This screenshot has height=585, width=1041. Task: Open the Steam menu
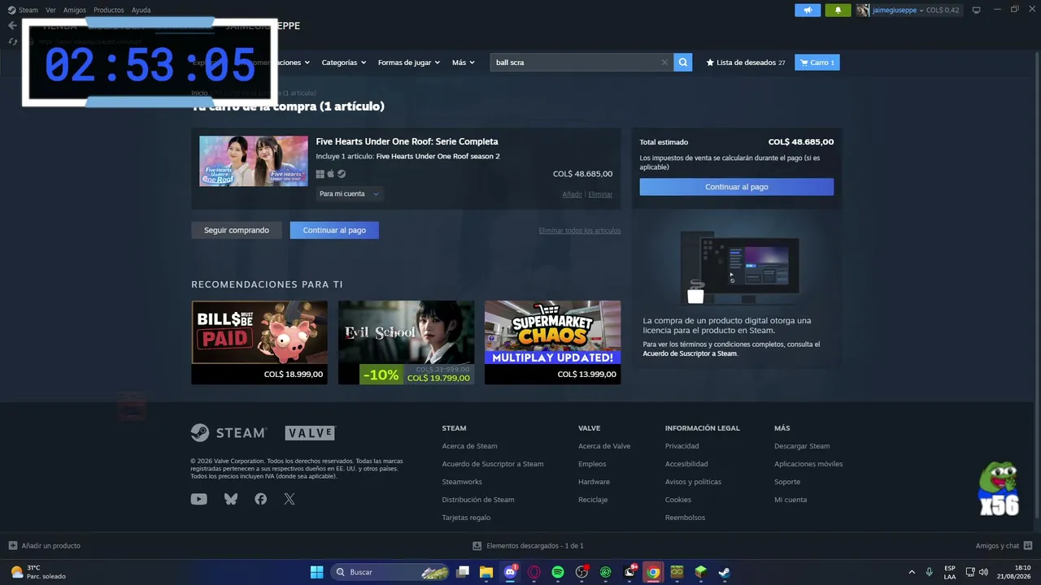coord(24,10)
